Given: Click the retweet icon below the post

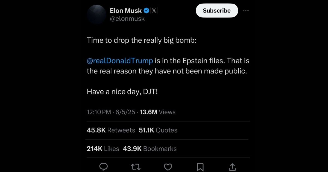Looking at the screenshot, I should [x=136, y=167].
